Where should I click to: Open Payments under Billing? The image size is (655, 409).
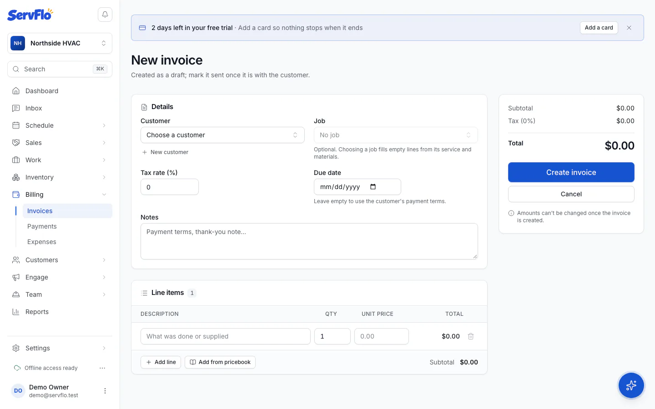coord(67,226)
